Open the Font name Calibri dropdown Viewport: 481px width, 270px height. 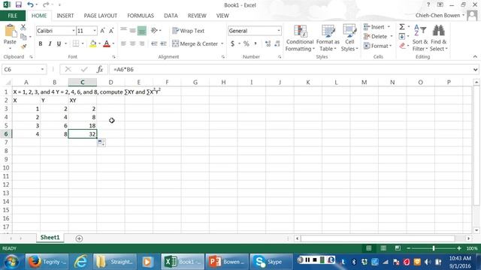pyautogui.click(x=74, y=31)
